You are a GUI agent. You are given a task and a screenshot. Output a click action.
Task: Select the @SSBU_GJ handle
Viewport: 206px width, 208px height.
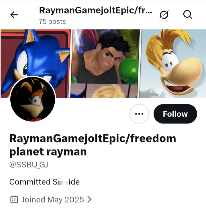(x=28, y=165)
